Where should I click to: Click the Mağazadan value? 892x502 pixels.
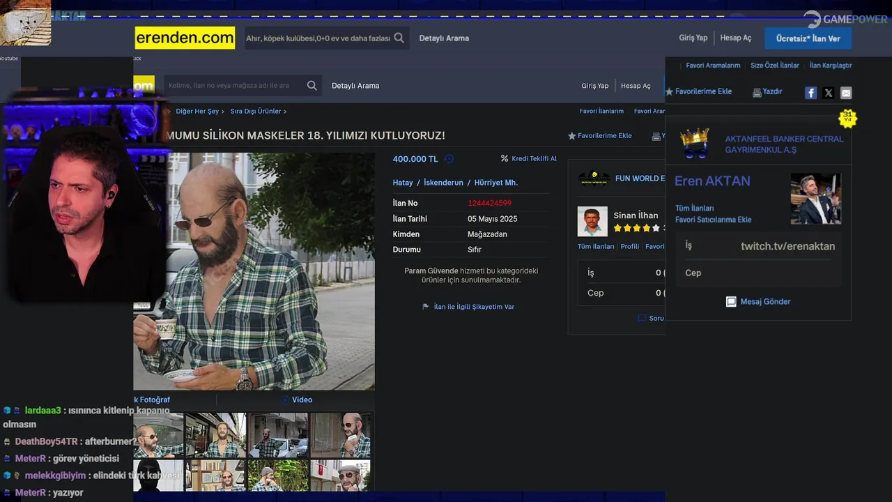point(487,234)
